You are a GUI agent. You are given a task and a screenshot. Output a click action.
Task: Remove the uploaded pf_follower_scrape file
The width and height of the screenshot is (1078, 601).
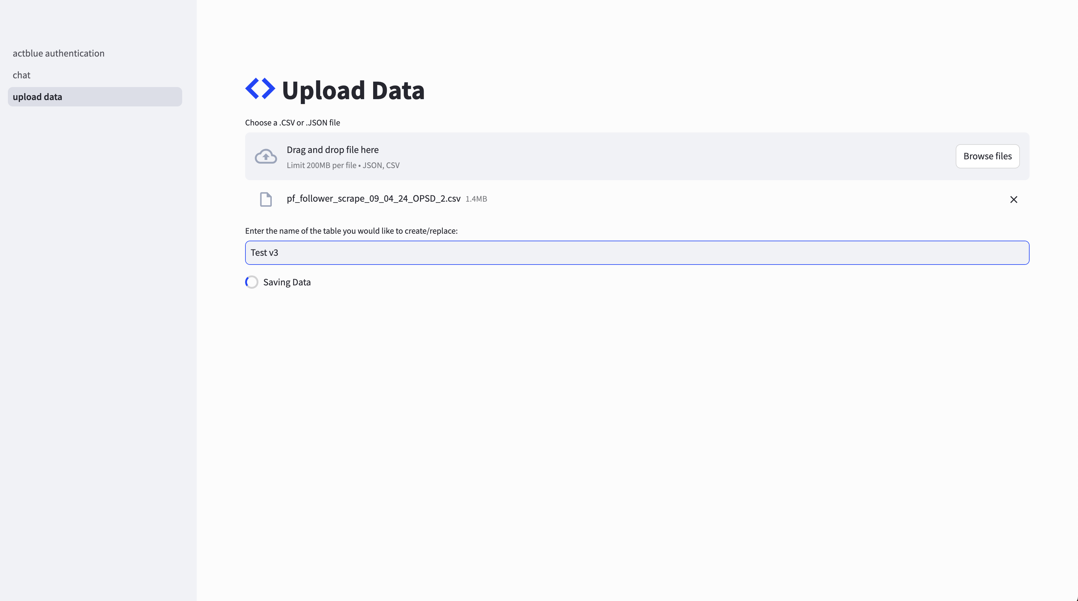1013,199
